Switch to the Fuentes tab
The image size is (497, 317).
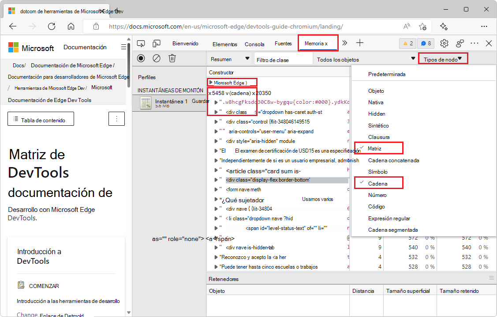click(283, 44)
